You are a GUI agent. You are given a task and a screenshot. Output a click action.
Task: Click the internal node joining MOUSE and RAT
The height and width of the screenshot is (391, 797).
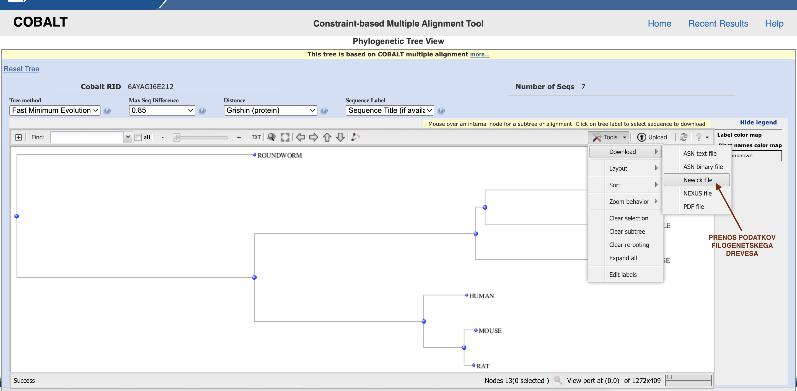[464, 348]
